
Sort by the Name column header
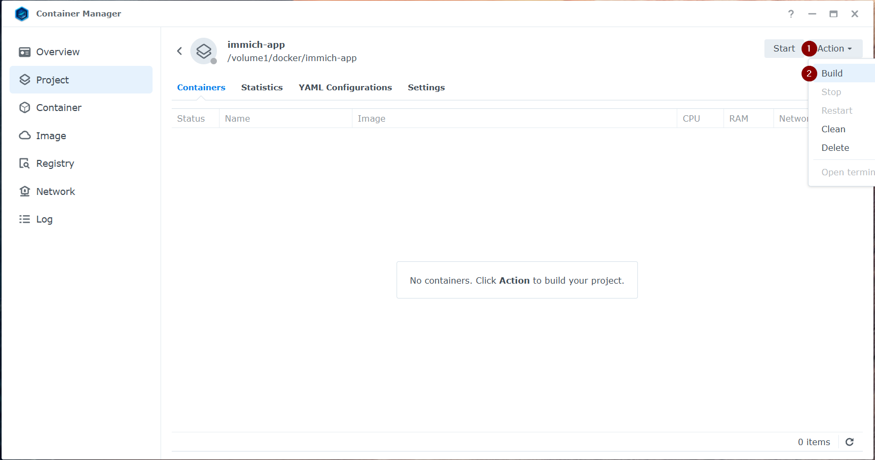coord(285,118)
